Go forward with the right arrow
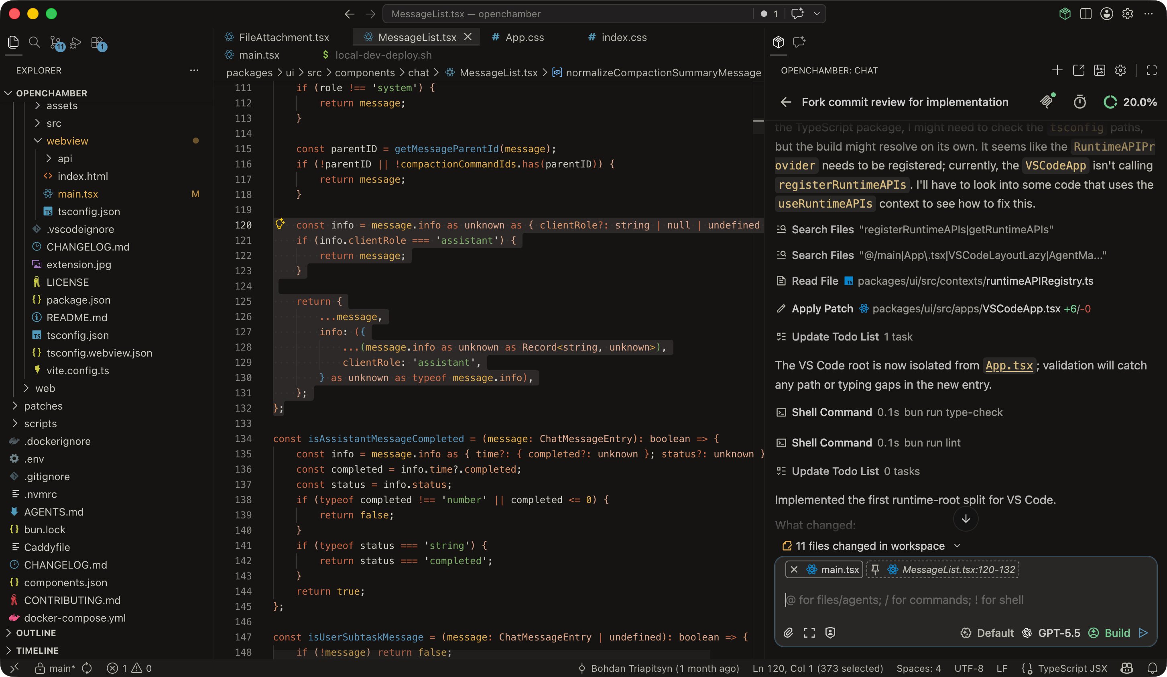This screenshot has height=677, width=1167. pos(370,14)
